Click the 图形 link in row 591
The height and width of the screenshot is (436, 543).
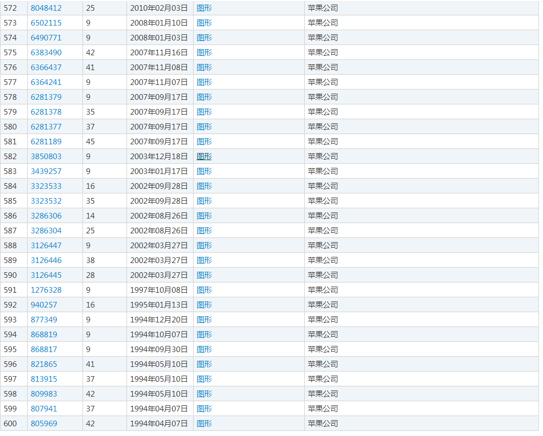[204, 290]
